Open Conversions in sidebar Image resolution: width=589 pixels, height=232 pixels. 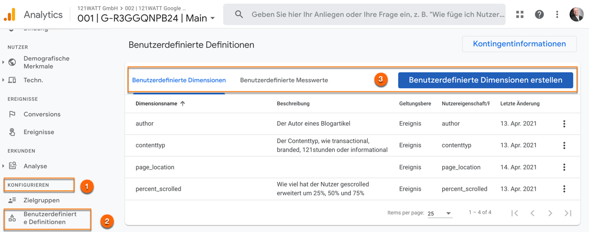click(x=42, y=114)
